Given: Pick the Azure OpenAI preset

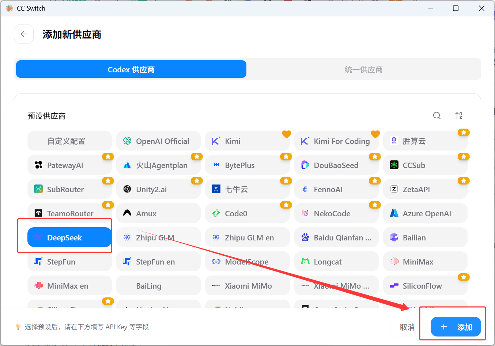Looking at the screenshot, I should pyautogui.click(x=425, y=213).
